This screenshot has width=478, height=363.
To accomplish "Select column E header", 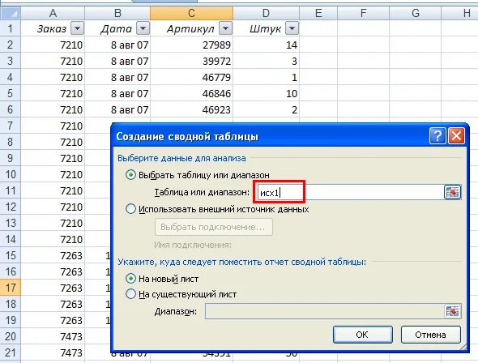I will [318, 14].
